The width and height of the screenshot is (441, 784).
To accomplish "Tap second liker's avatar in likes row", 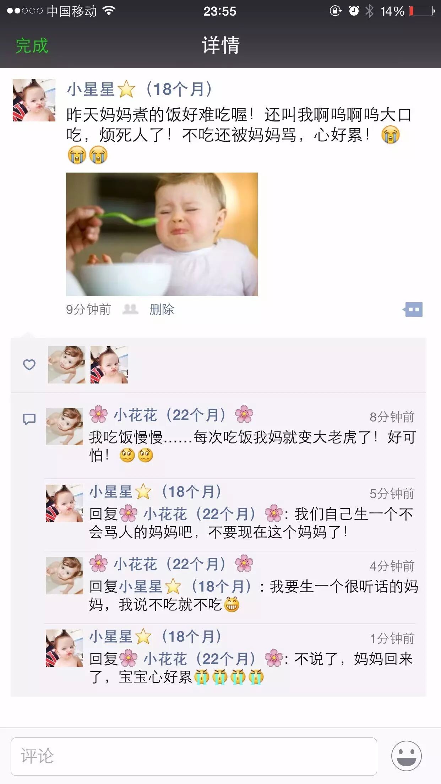I will (x=109, y=365).
